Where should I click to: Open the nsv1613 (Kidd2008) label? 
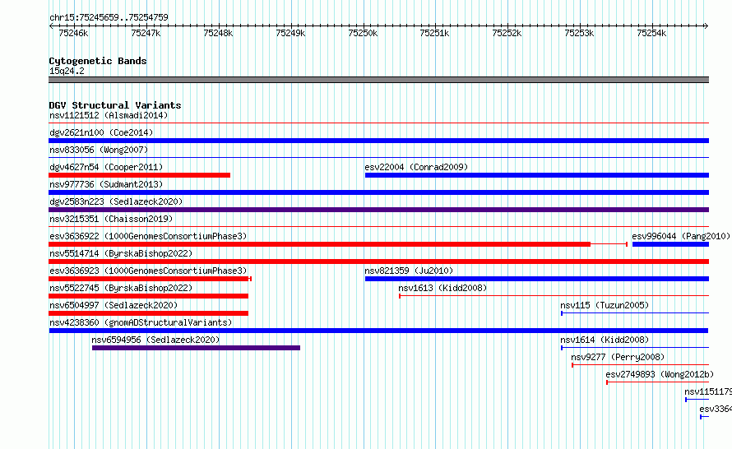coord(442,288)
